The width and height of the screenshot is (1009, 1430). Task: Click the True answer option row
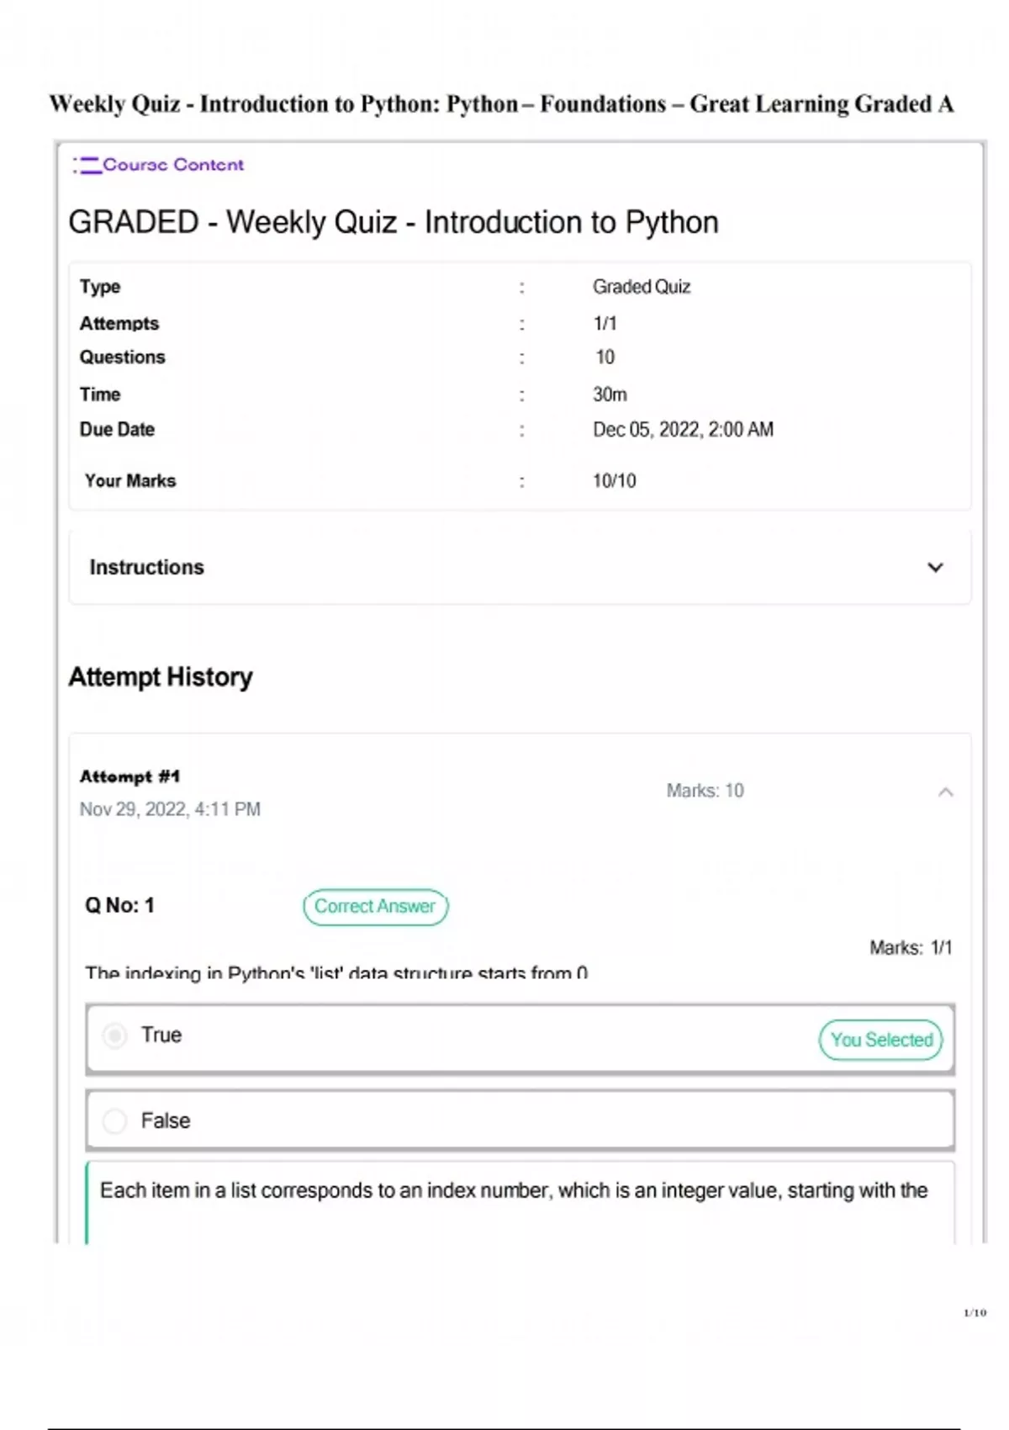point(520,1039)
